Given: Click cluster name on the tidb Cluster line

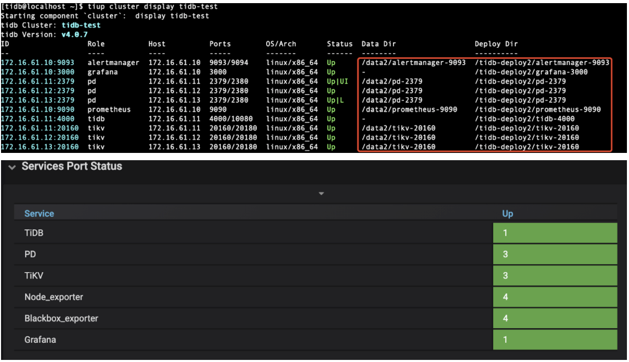Looking at the screenshot, I should click(81, 25).
